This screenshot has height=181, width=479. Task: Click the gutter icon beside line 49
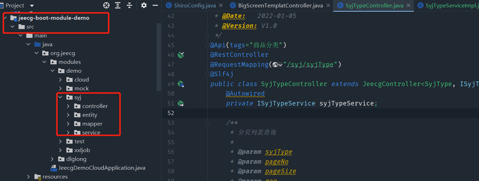(x=181, y=84)
